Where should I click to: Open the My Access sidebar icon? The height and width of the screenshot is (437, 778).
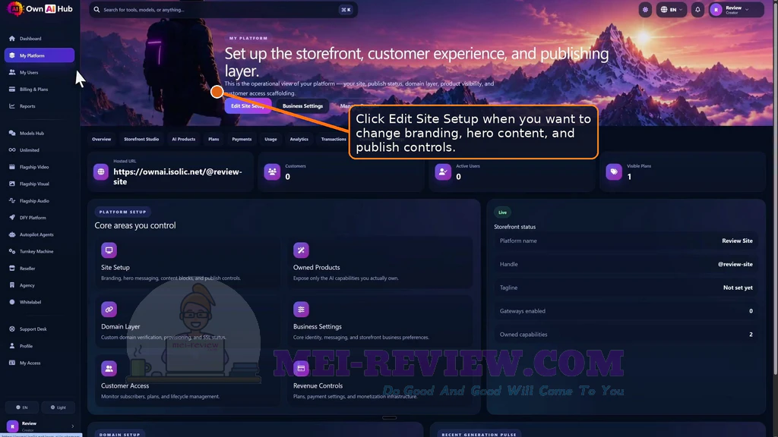tap(12, 363)
